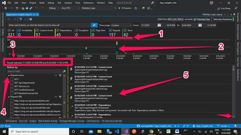Viewport: 241px width, 135px height.
Task: Open the notifications bell in status bar
Action: [x=236, y=126]
